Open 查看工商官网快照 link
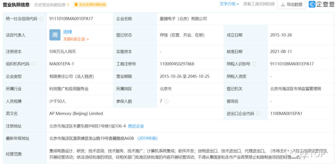 pos(259,4)
